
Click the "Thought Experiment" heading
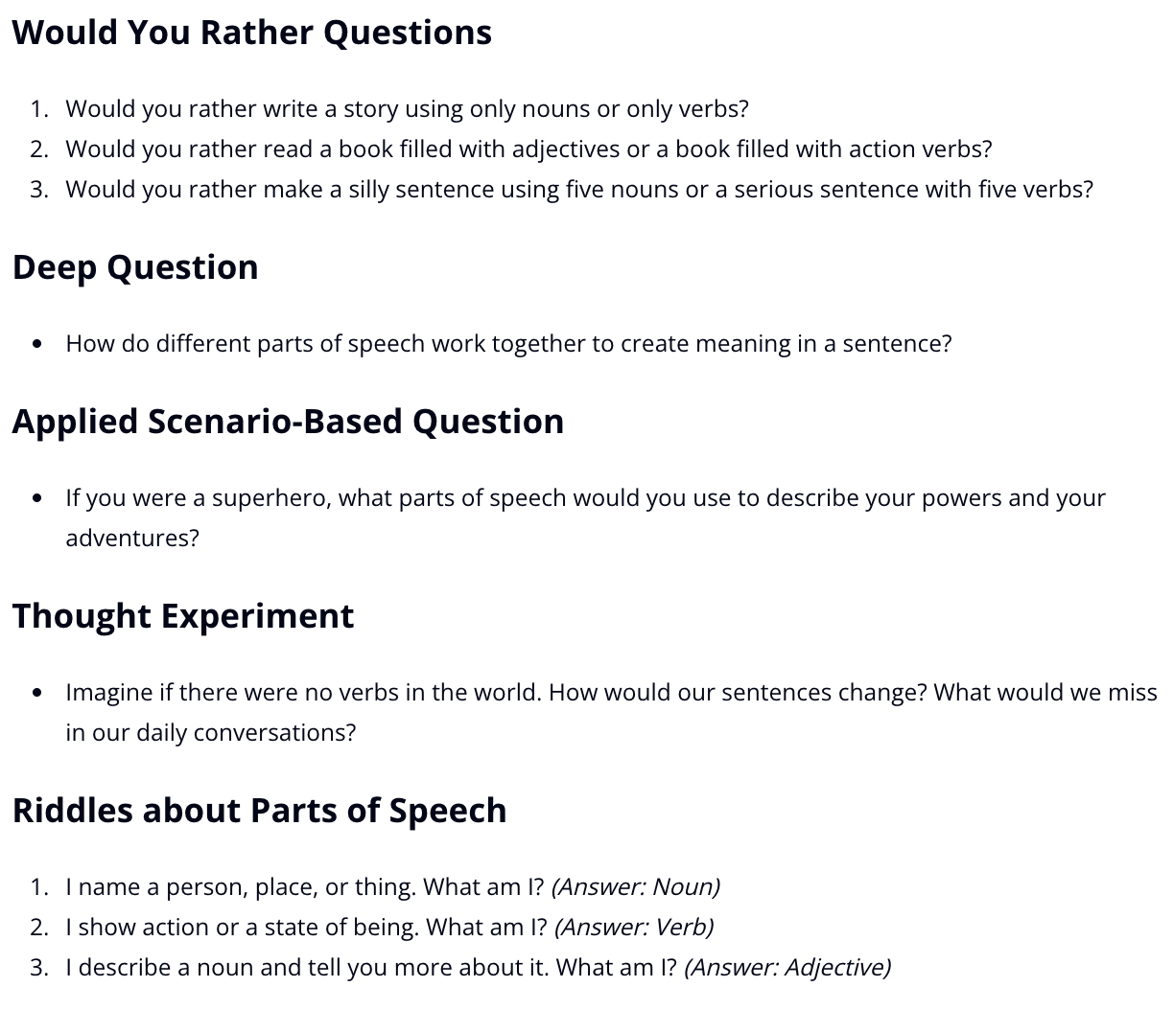[183, 616]
